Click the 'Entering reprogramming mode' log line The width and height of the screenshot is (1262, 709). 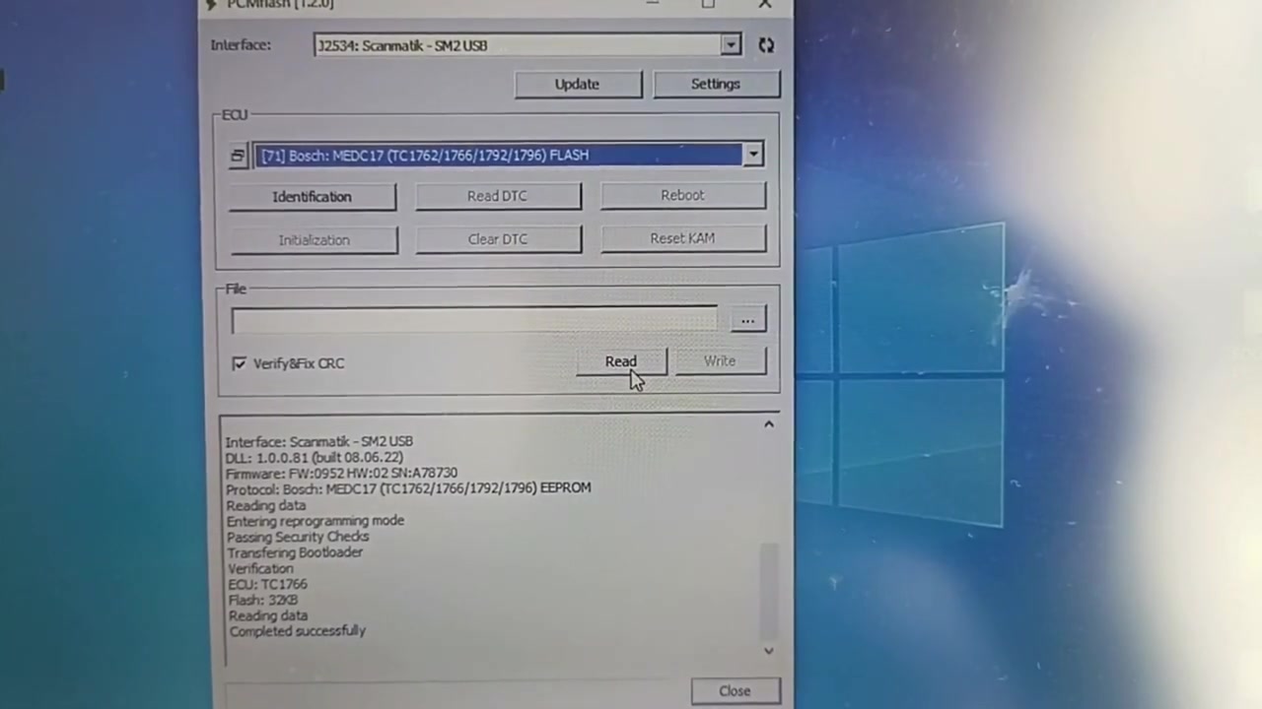(315, 521)
